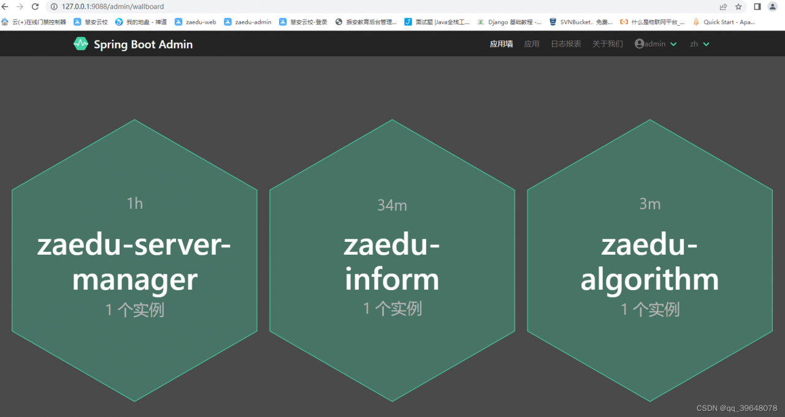Click the address bar URL field
785x417 pixels.
[380, 7]
